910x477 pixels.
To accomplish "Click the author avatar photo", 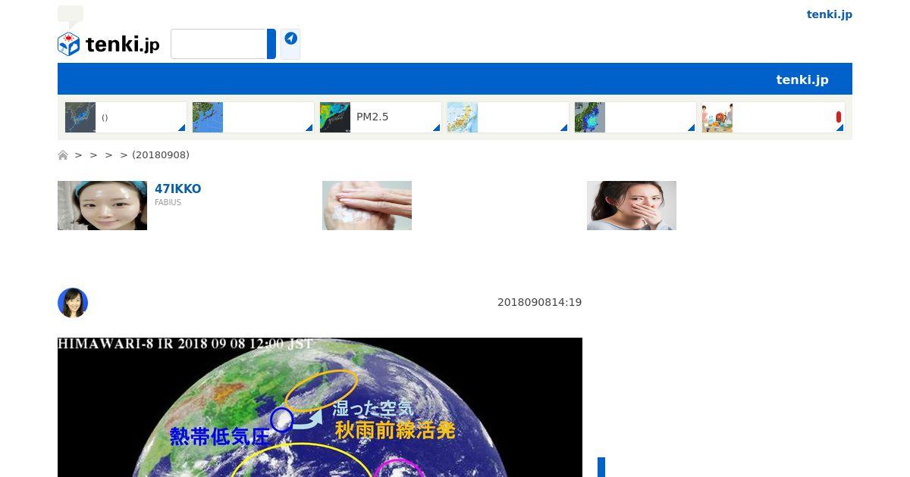I will click(73, 303).
